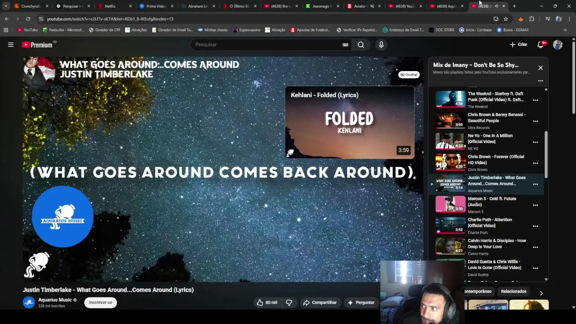Viewport: 576px width, 324px height.
Task: Click the Perguntar ask button
Action: coord(361,302)
